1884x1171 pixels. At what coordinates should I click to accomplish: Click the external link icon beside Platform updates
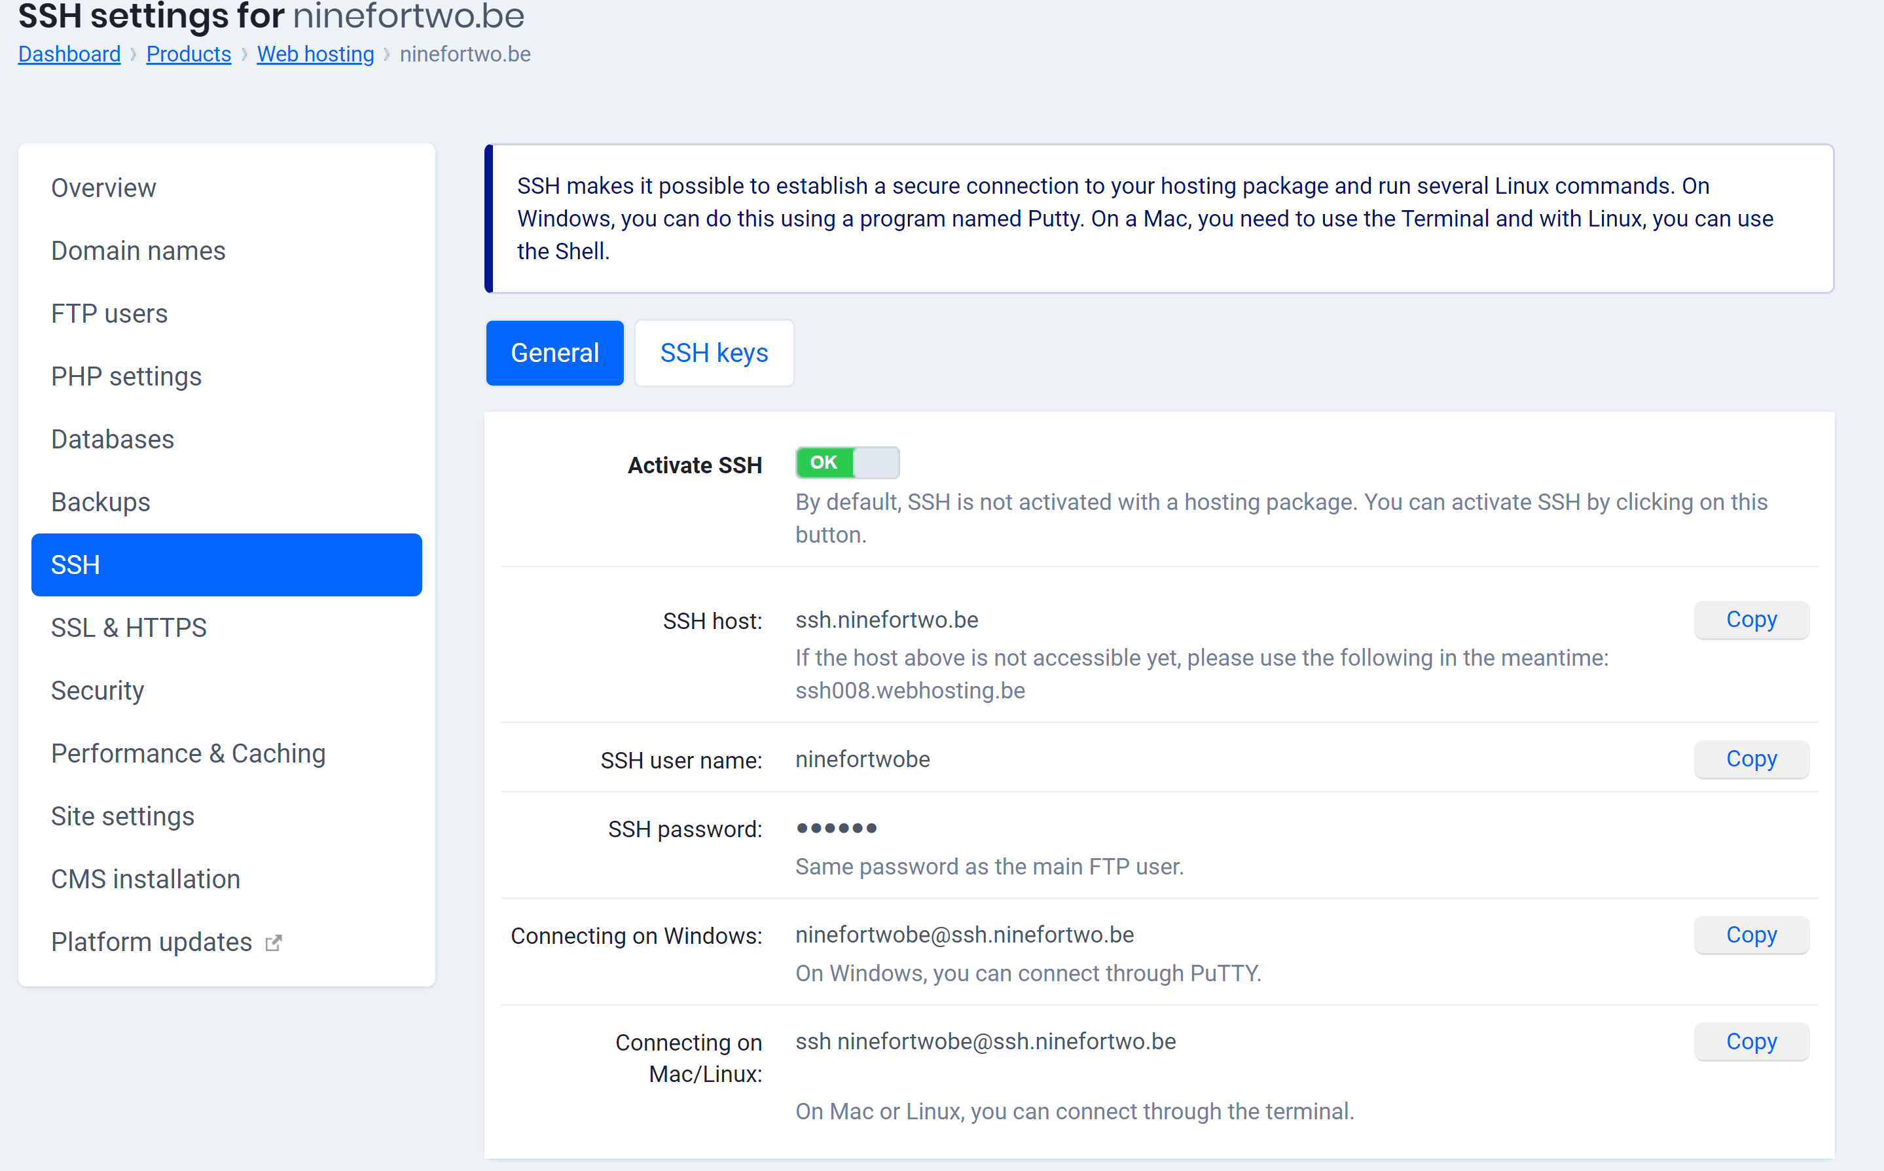pyautogui.click(x=274, y=943)
